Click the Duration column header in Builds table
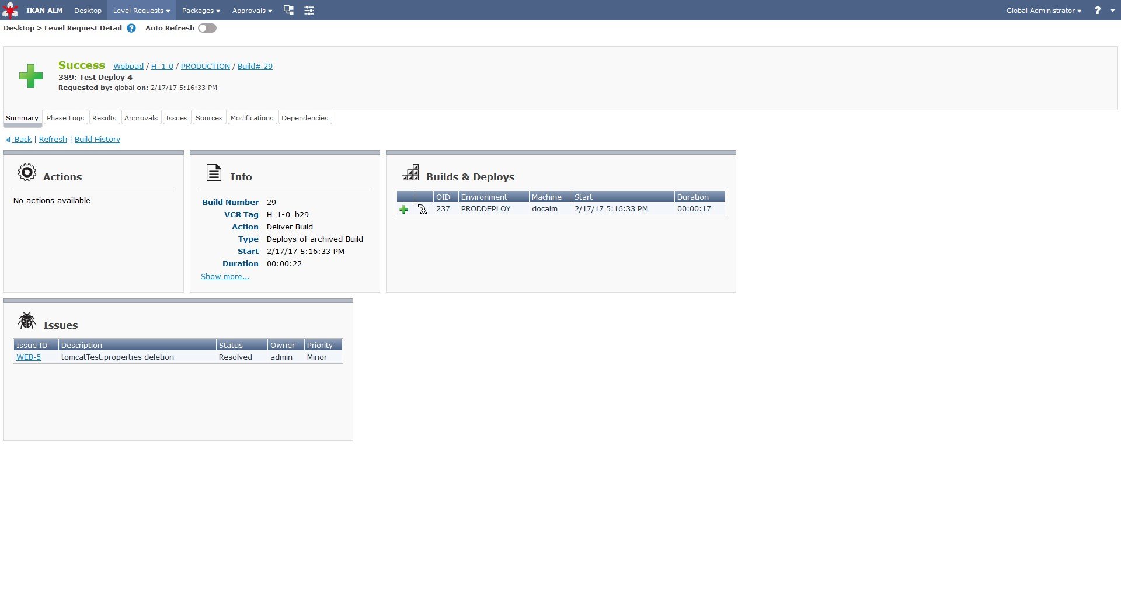 700,197
